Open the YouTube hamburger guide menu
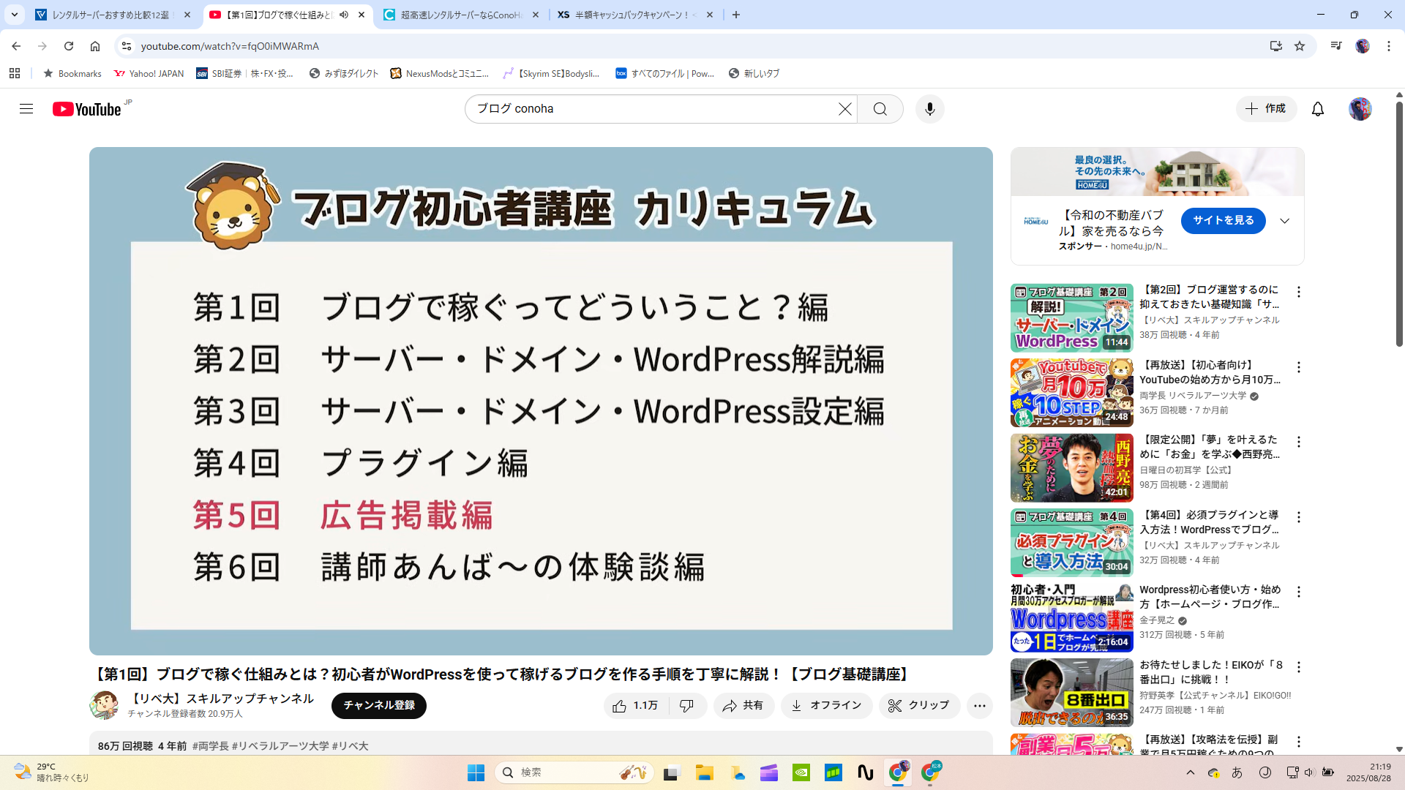1405x790 pixels. point(26,109)
